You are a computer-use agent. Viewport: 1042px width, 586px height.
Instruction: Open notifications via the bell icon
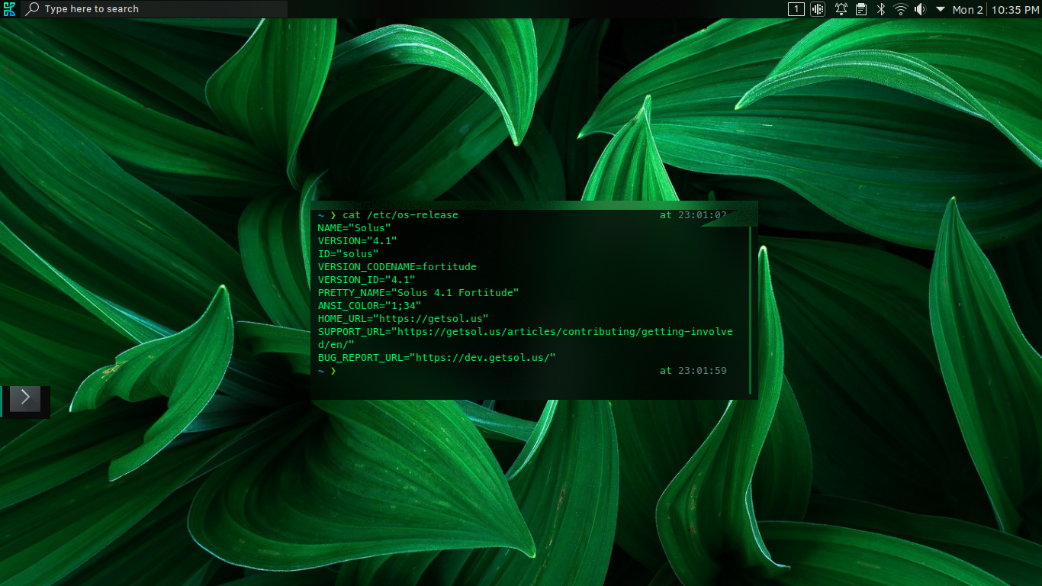pyautogui.click(x=841, y=9)
